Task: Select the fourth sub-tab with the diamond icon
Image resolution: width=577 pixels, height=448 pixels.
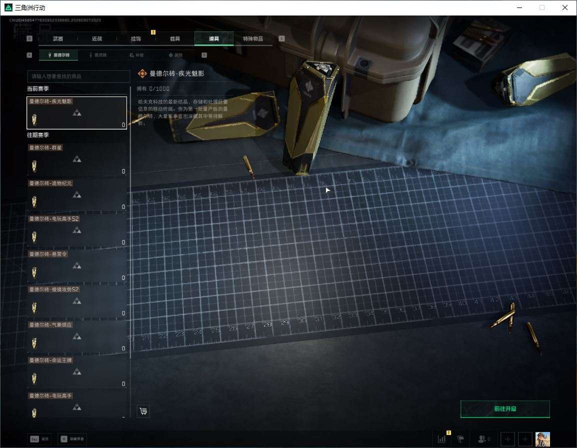Action: 175,55
